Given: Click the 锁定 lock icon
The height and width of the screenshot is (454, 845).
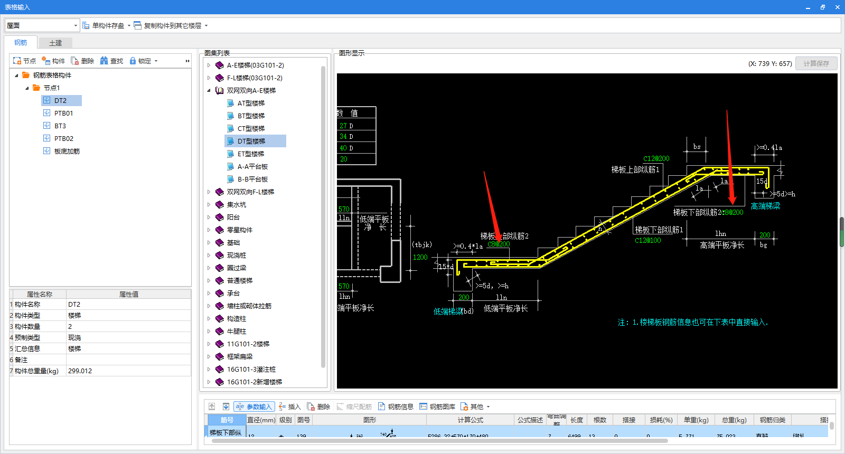Looking at the screenshot, I should tap(133, 61).
